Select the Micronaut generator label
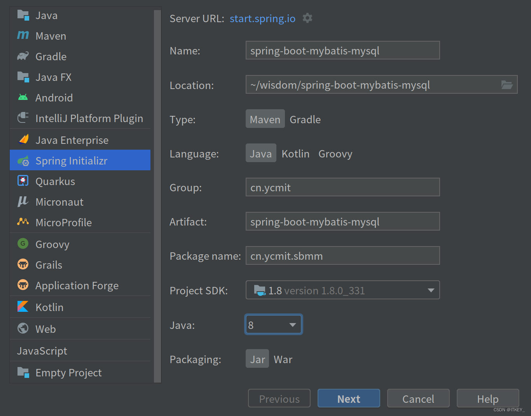The width and height of the screenshot is (531, 416). point(59,202)
